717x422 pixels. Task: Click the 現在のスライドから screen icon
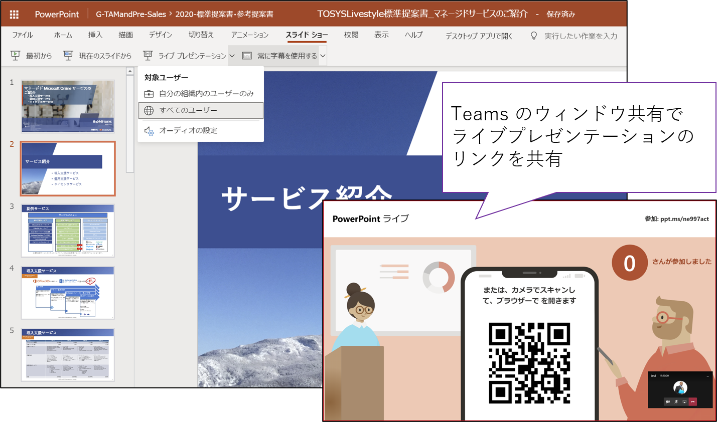pos(68,56)
